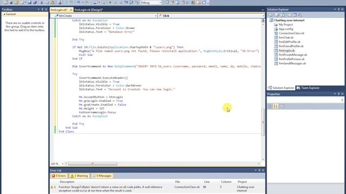
Task: Click View Designer icon in Solution Explorer
Action: coord(295,15)
